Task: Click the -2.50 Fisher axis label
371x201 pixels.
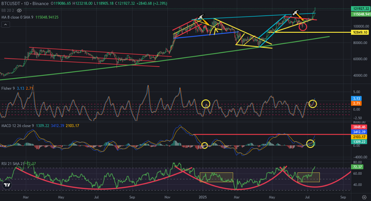Action: 357,118
